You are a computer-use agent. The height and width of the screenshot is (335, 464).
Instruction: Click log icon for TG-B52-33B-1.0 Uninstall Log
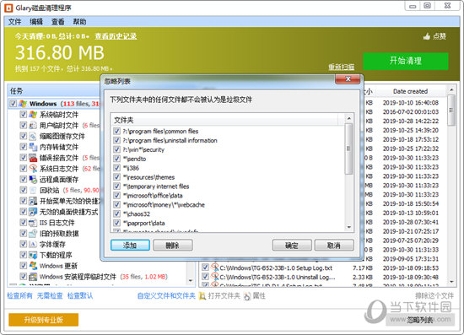(x=215, y=277)
